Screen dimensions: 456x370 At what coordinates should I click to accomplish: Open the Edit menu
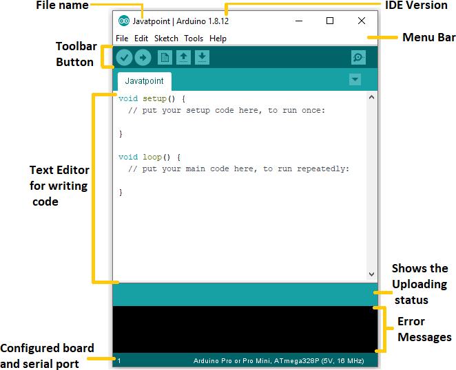tap(141, 39)
